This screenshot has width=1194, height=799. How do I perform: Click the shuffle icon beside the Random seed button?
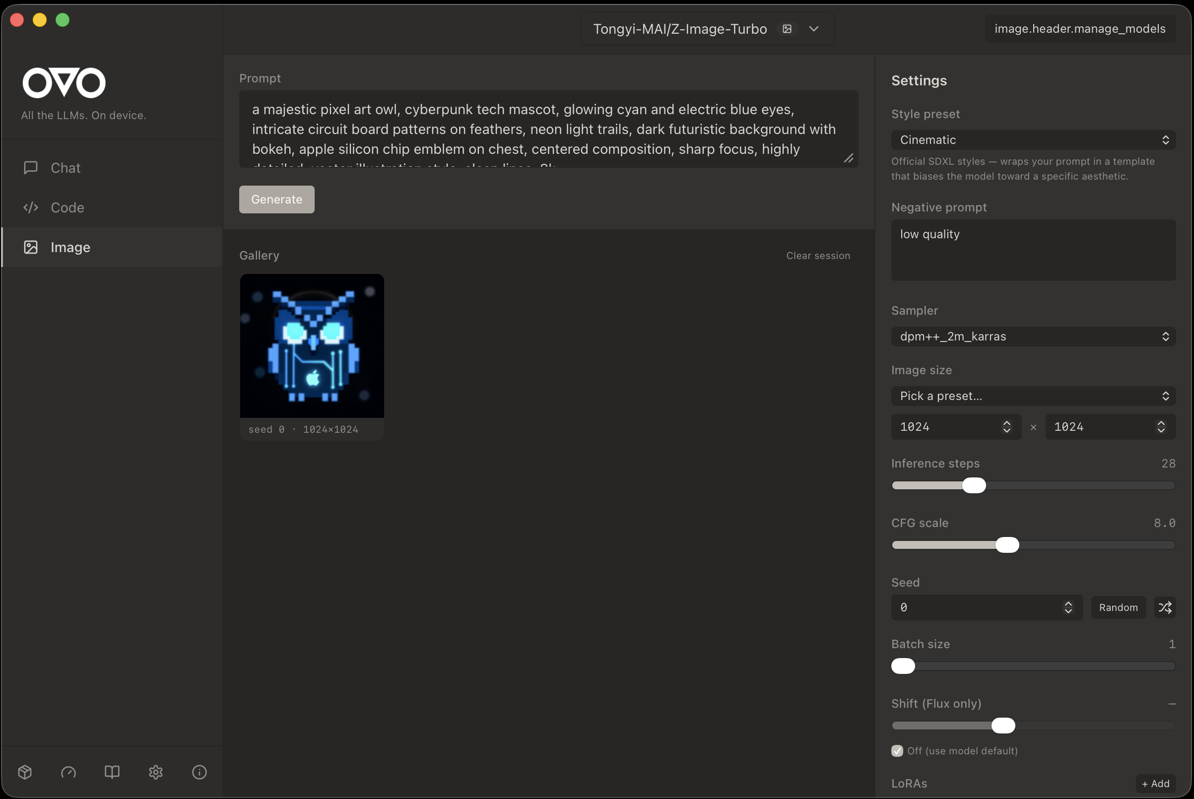tap(1165, 607)
